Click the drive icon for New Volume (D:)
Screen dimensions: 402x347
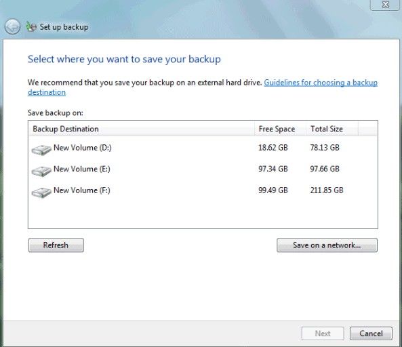tap(41, 150)
